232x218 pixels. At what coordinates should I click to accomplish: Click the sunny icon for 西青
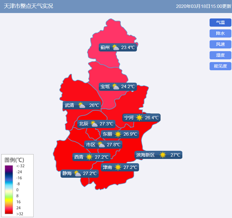click(x=89, y=157)
